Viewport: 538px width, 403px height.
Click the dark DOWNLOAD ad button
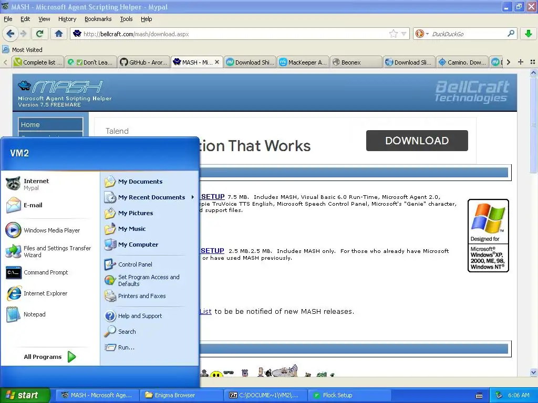(417, 141)
